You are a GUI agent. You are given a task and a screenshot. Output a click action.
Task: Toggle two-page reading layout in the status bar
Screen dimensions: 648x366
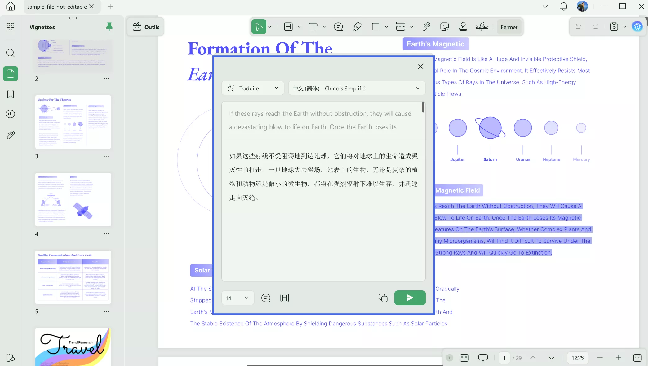(x=464, y=358)
